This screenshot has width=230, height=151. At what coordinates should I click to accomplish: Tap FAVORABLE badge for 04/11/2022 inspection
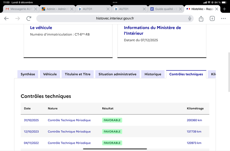[112, 143]
